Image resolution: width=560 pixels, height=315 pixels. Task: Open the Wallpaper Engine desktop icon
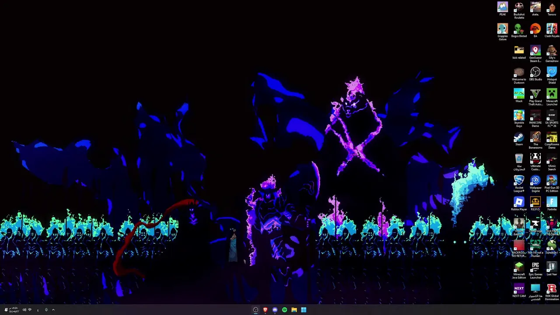coord(535,184)
